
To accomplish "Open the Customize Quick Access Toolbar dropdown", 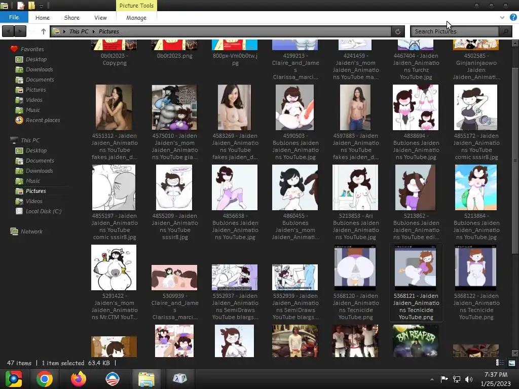I will tap(41, 6).
